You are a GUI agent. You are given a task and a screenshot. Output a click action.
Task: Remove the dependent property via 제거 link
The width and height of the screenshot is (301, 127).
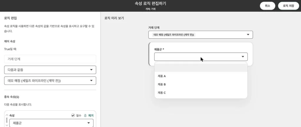coord(91,116)
